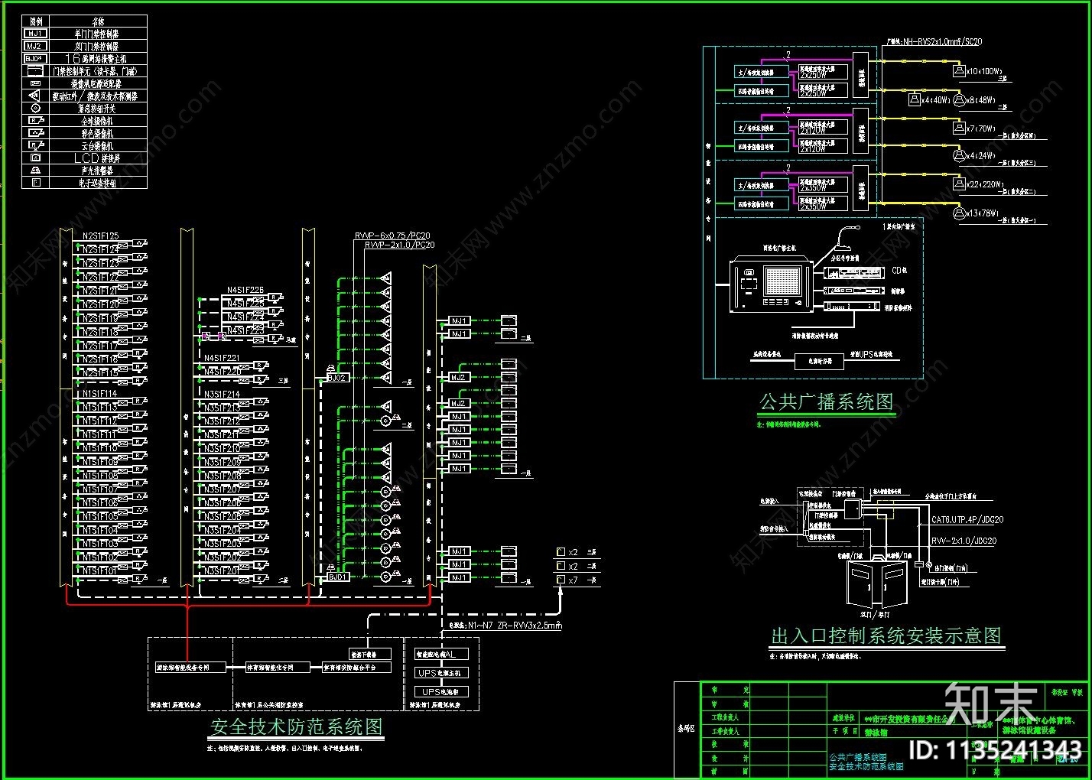Select the 出入口控制系统安装示意图 title
1092x780 pixels.
point(886,636)
